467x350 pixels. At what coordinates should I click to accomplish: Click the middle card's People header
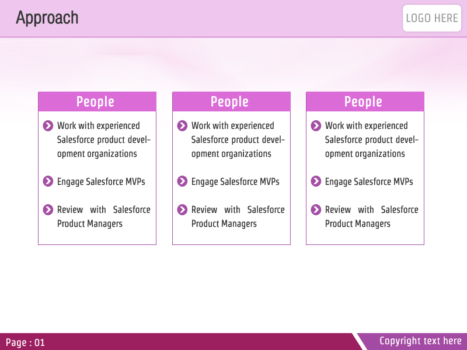pos(231,101)
